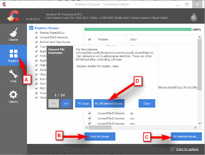The width and height of the screenshot is (205, 155).
Task: Open the Cleaner section in sidebar
Action: [13, 34]
